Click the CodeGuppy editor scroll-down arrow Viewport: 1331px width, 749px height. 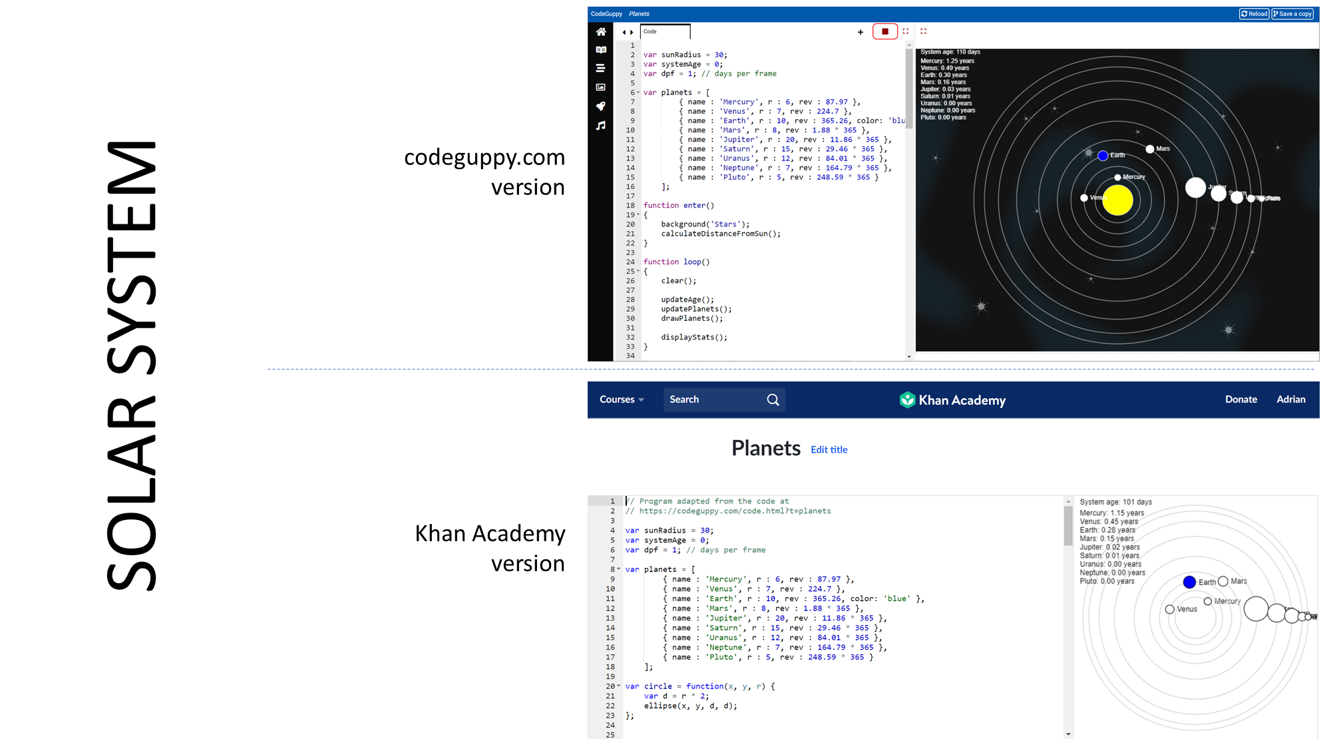(909, 357)
